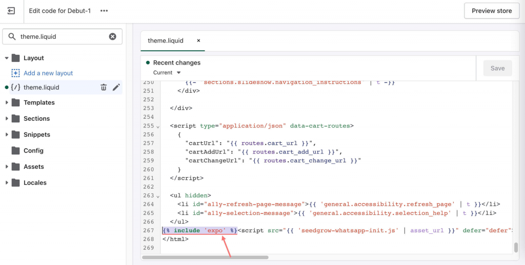Click the closing </ul> tag line 266

point(179,222)
